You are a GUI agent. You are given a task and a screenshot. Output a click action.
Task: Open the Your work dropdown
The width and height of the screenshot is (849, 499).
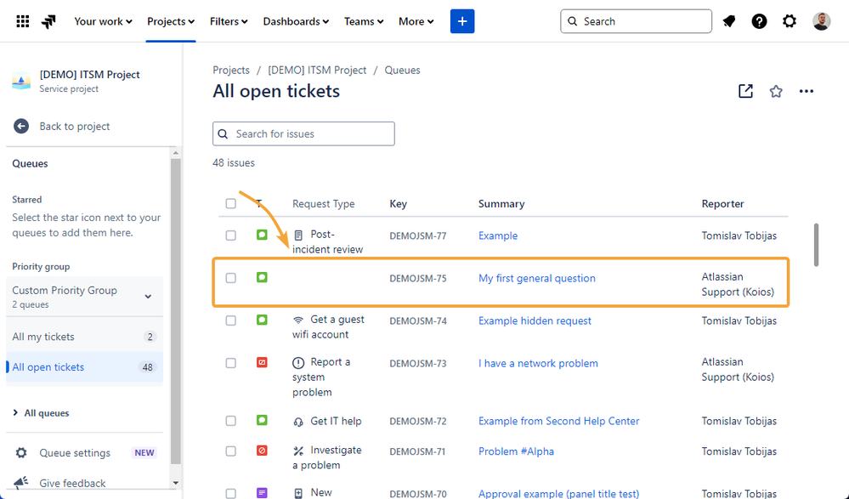coord(103,21)
